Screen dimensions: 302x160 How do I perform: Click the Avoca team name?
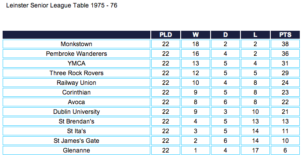pyautogui.click(x=76, y=102)
